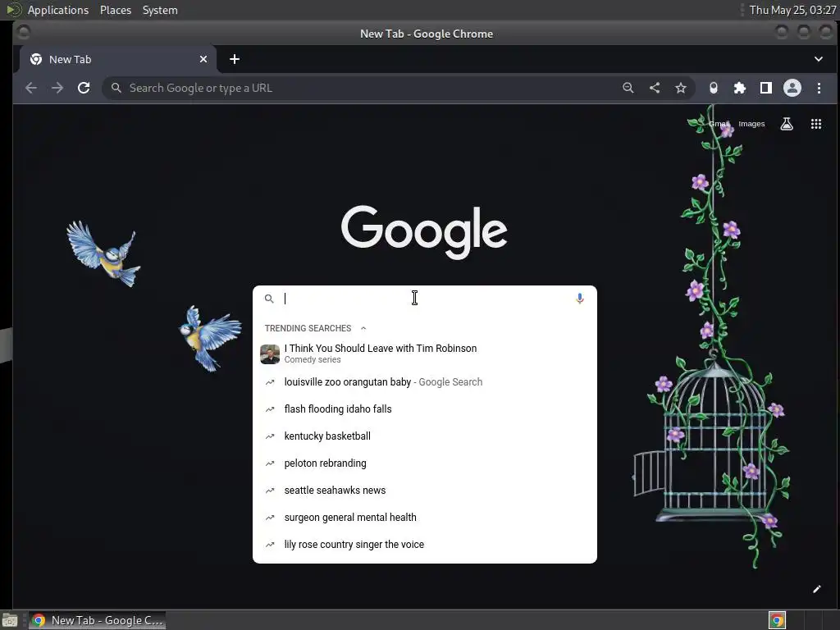840x630 pixels.
Task: Reload the current page
Action: pyautogui.click(x=84, y=88)
